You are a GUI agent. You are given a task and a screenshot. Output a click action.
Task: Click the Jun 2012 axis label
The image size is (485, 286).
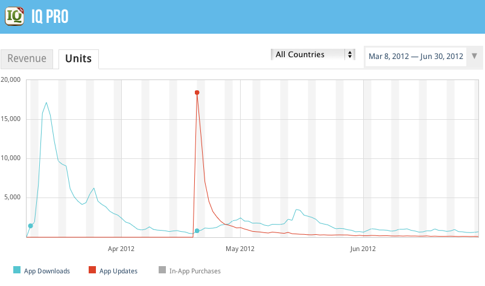pyautogui.click(x=363, y=248)
